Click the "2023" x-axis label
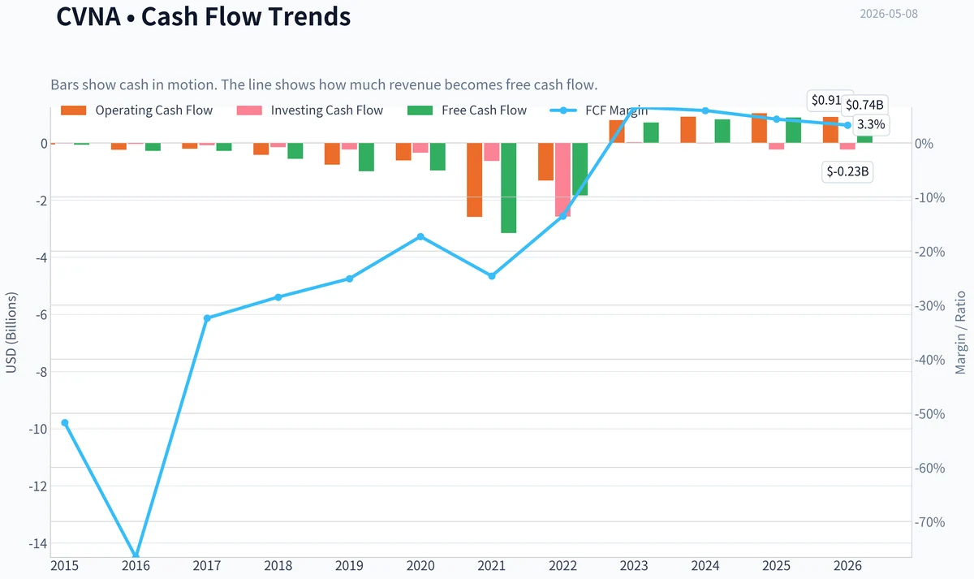 [634, 564]
